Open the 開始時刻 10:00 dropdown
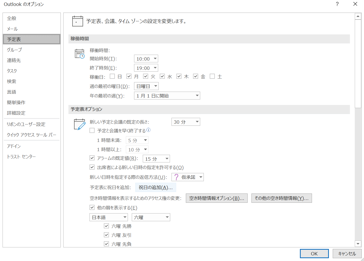The width and height of the screenshot is (364, 261). (x=146, y=59)
